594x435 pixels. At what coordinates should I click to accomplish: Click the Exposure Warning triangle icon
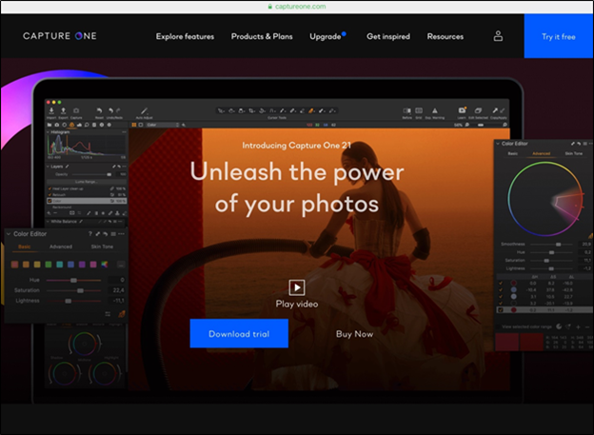[x=435, y=110]
